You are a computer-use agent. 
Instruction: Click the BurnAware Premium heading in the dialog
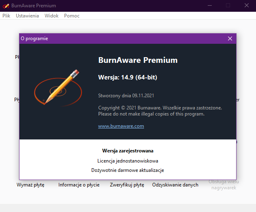pos(138,60)
